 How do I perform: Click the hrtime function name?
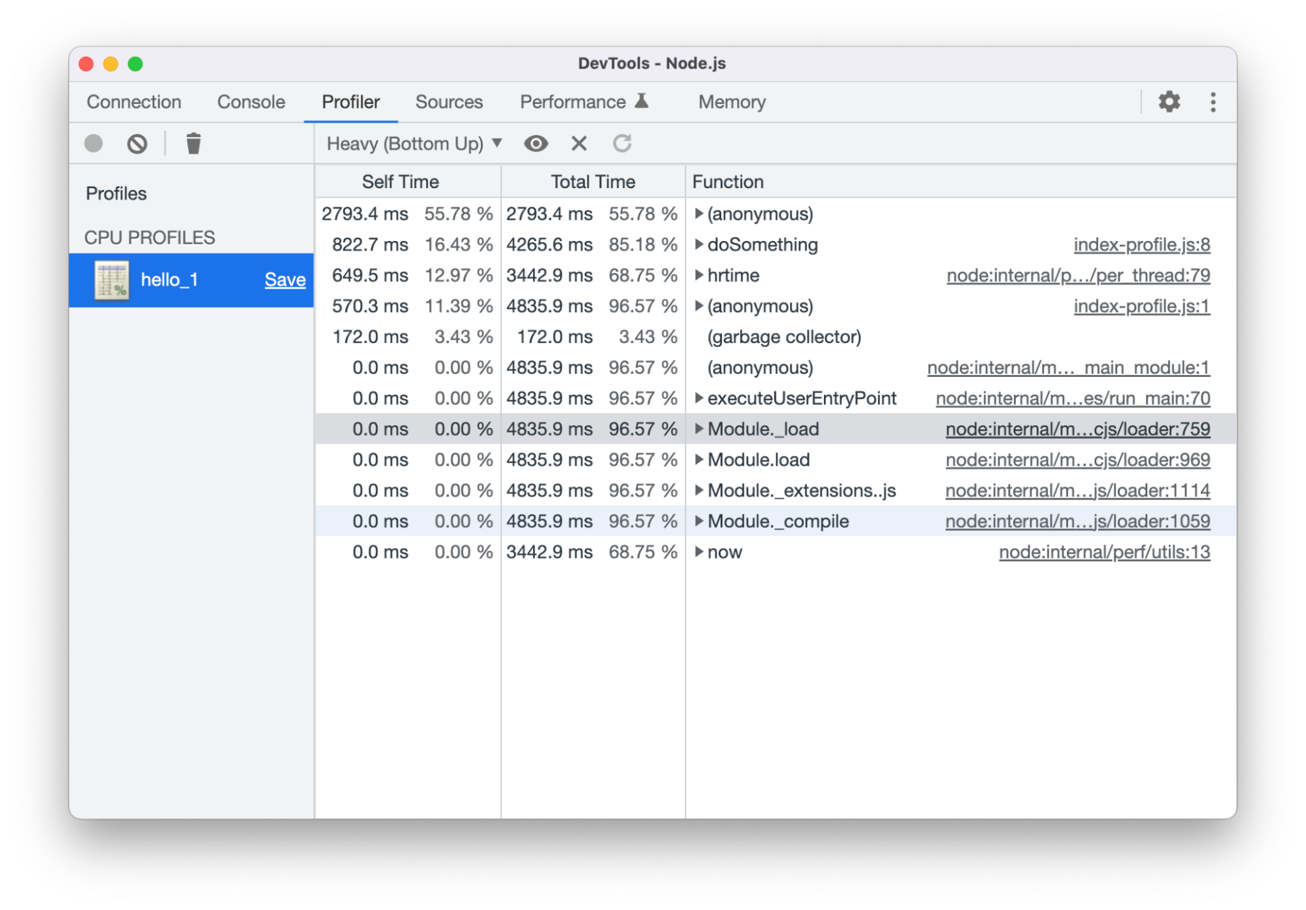733,275
